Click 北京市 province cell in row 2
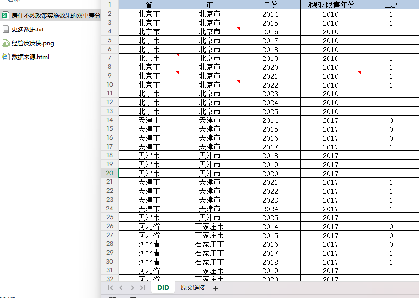 (x=149, y=14)
